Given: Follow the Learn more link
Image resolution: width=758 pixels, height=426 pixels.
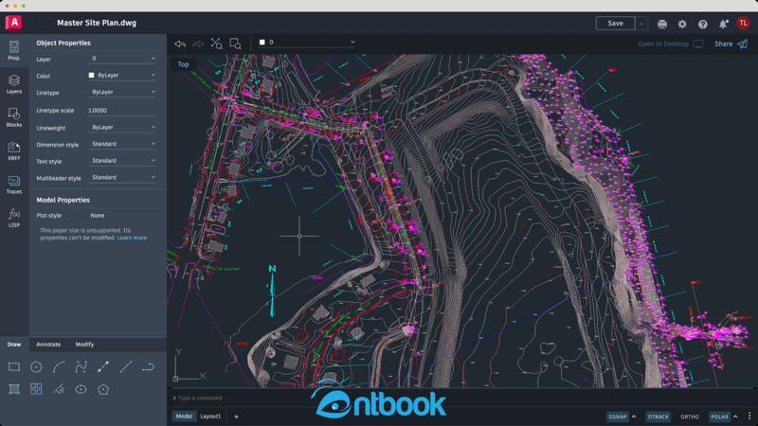Looking at the screenshot, I should pyautogui.click(x=132, y=238).
